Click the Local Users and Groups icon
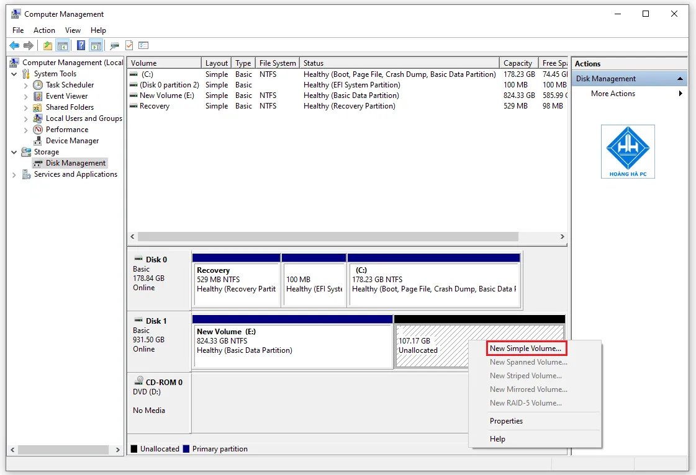 [38, 118]
